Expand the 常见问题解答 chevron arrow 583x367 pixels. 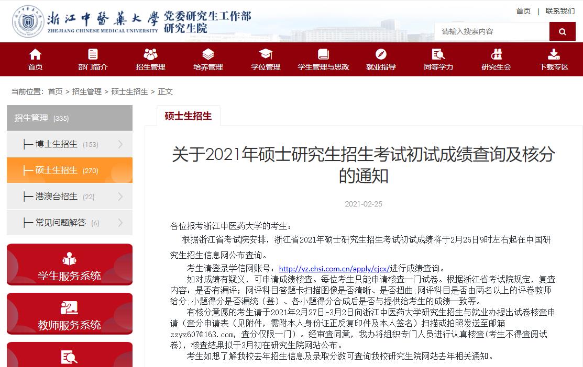[120, 223]
